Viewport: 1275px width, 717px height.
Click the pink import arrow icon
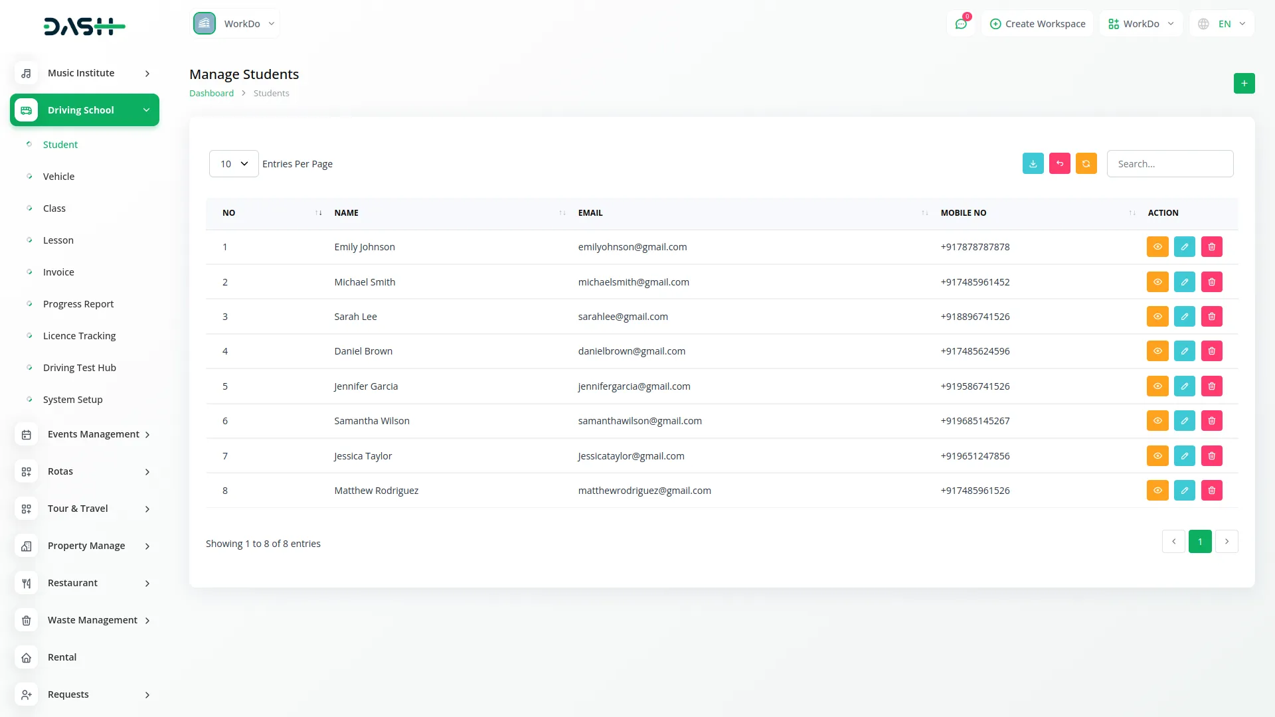click(x=1059, y=163)
